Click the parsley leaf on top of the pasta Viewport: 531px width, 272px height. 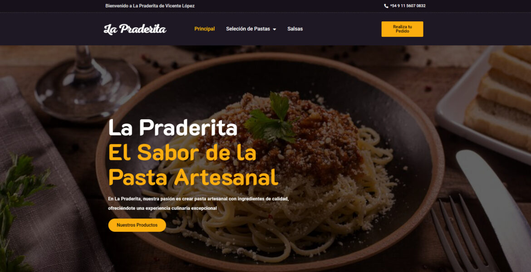coord(272,117)
